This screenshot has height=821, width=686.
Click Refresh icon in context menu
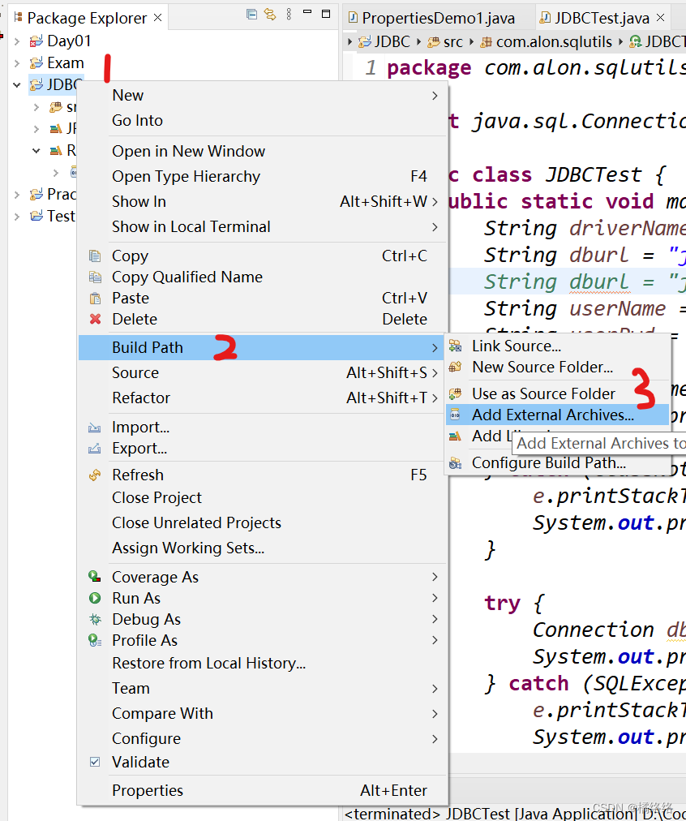click(95, 475)
